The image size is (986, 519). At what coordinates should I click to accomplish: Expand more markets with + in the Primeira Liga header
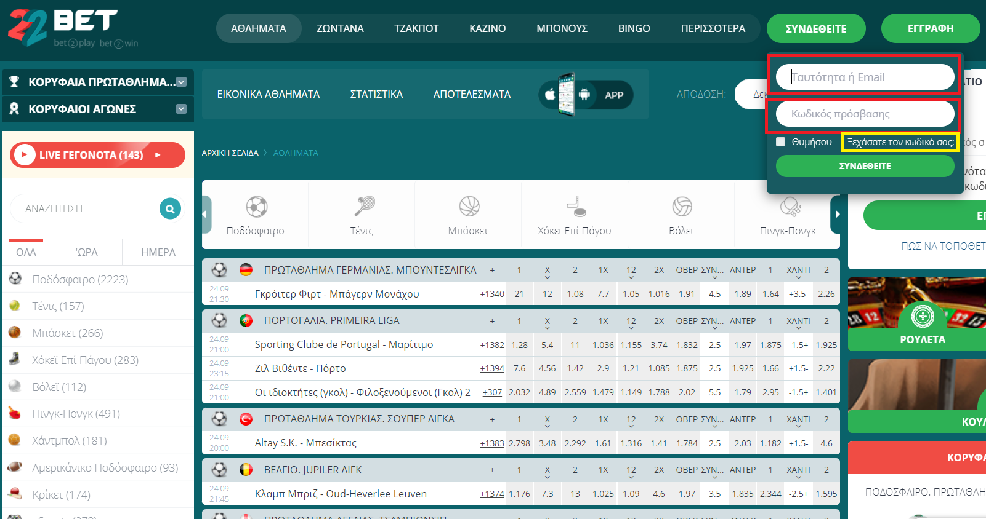click(x=492, y=320)
